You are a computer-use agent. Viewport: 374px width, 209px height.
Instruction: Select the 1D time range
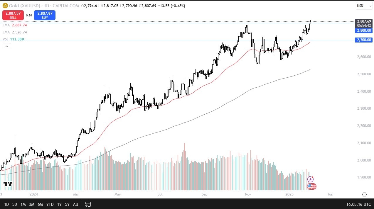[x=6, y=204]
